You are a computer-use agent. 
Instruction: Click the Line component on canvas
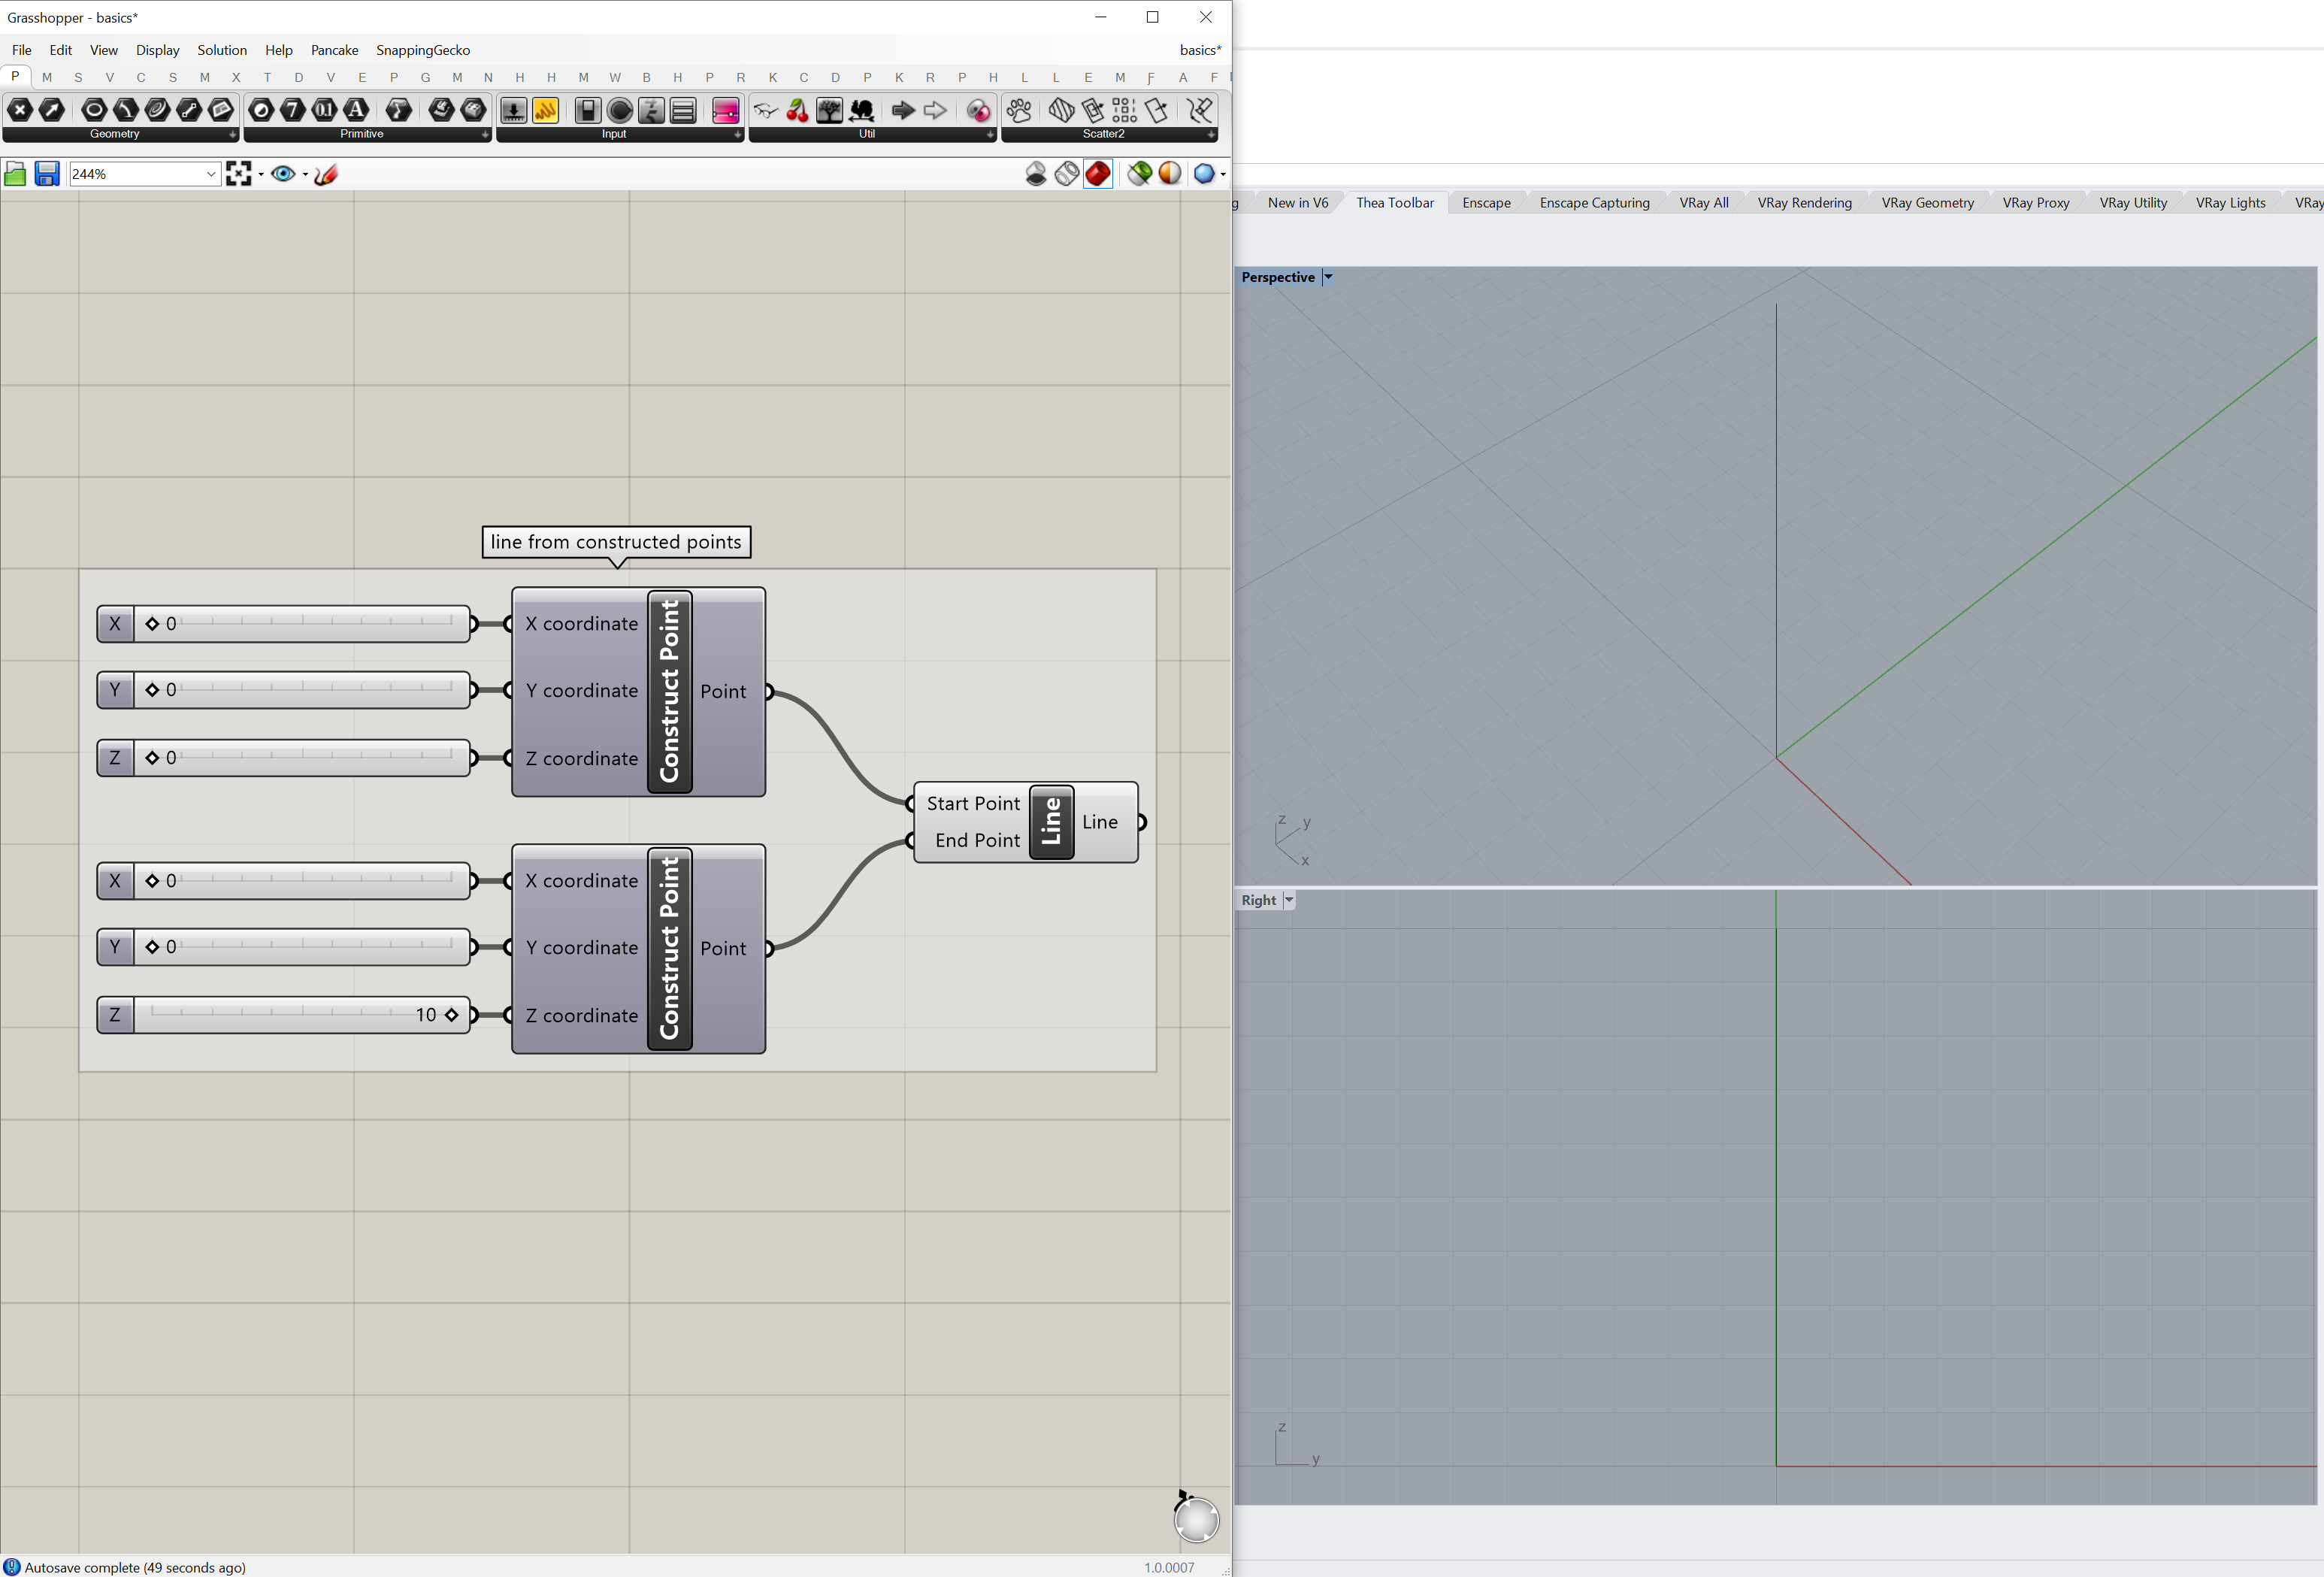click(x=1051, y=822)
